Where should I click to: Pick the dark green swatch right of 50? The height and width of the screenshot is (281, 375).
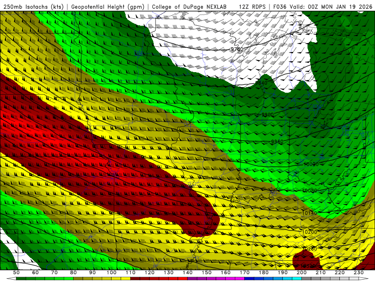pyautogui.click(x=21, y=279)
